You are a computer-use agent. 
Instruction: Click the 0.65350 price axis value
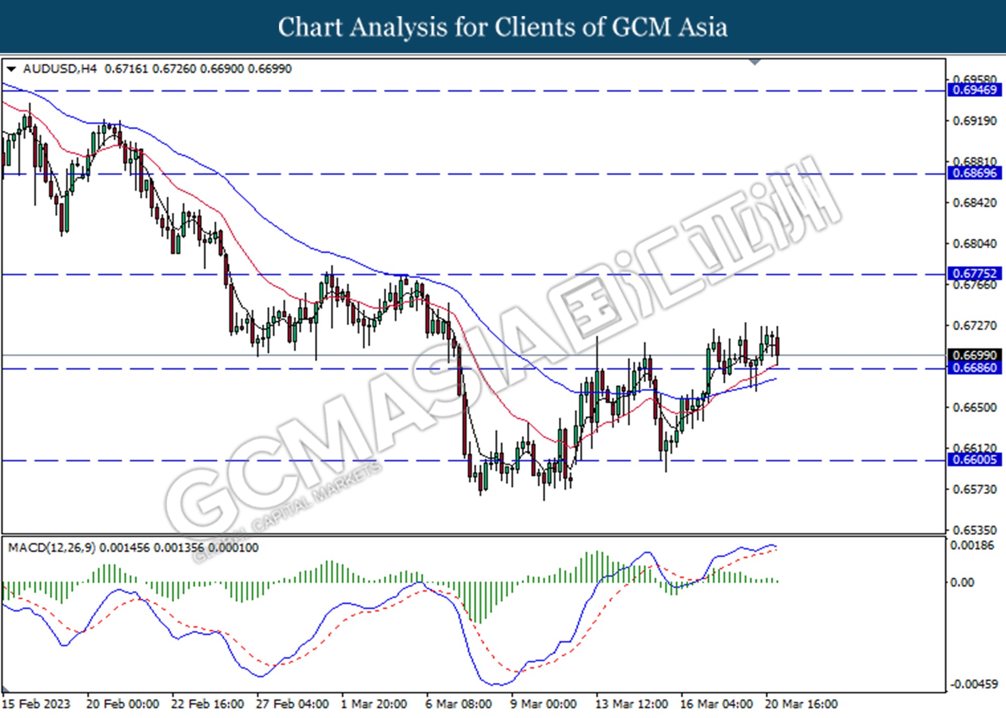[975, 530]
